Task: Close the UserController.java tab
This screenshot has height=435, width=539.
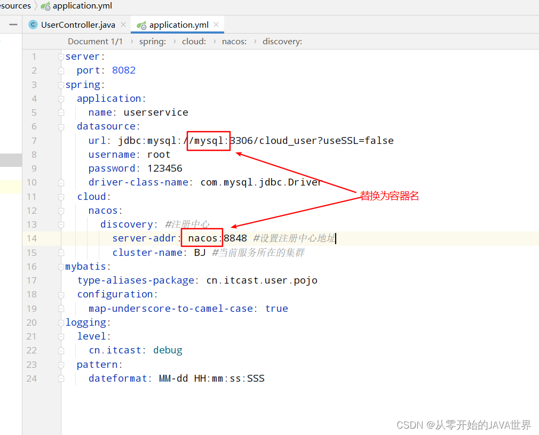Action: 123,25
